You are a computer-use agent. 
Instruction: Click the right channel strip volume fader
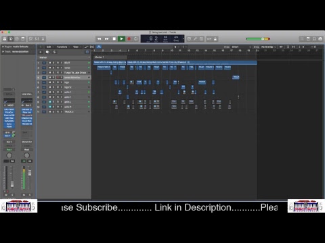tap(29, 173)
